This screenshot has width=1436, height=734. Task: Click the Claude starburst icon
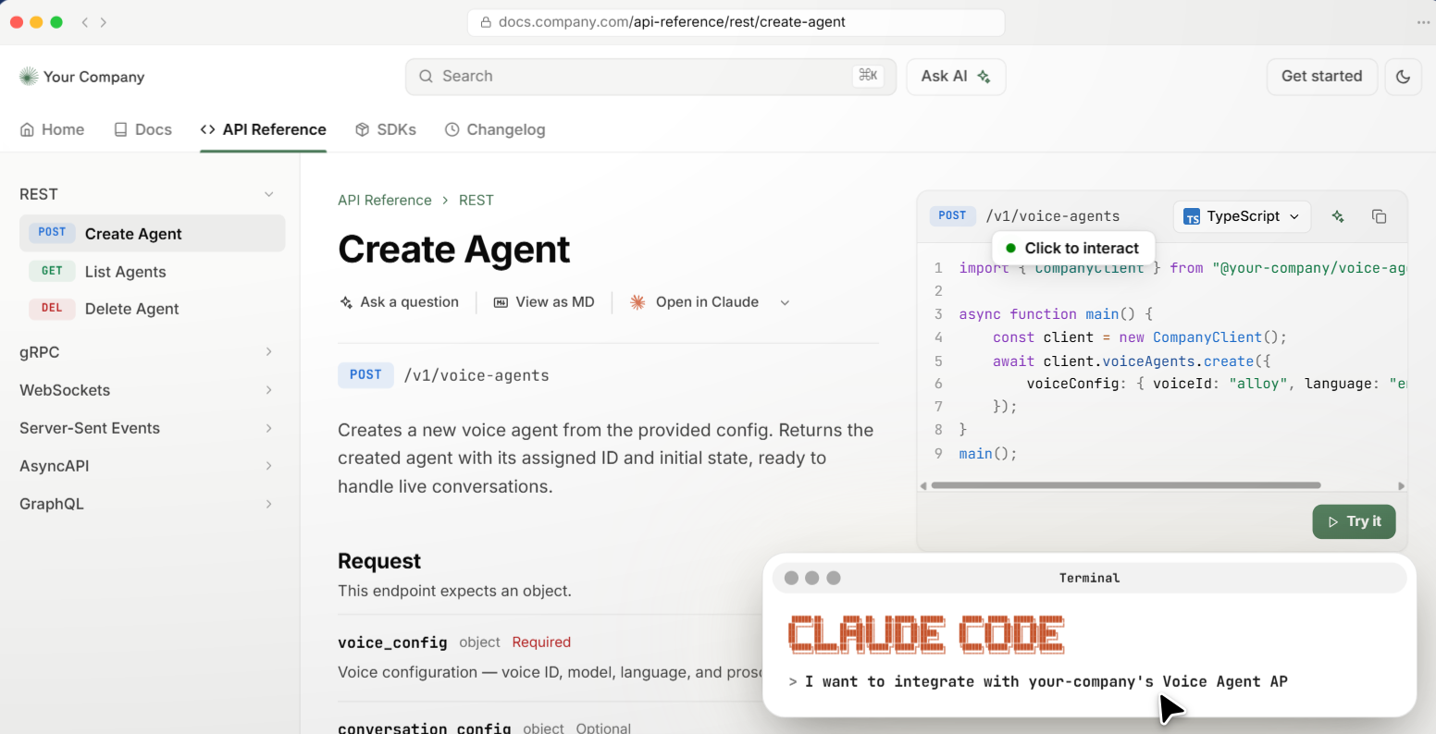638,302
